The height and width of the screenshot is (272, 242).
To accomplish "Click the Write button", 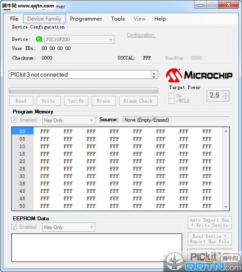I will pos(48,101).
